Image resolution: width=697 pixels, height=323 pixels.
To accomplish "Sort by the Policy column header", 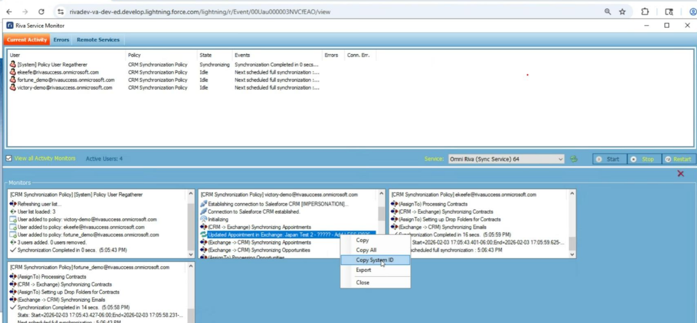I will (x=161, y=55).
